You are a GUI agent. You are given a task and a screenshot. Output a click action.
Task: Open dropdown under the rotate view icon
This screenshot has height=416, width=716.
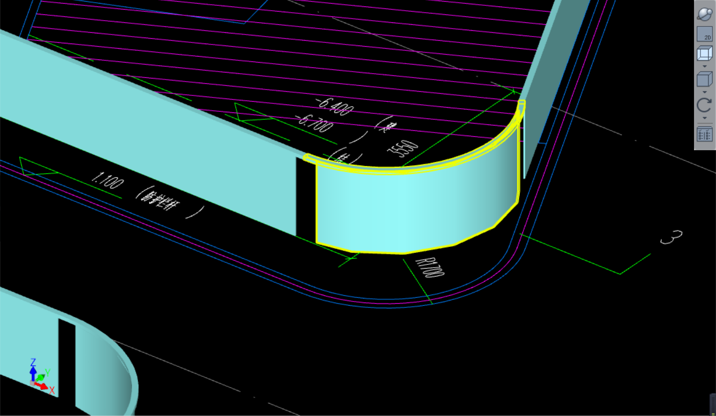(x=704, y=118)
